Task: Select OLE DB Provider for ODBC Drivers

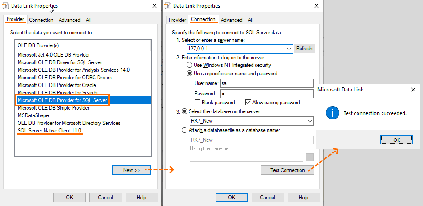Action: 65,78
